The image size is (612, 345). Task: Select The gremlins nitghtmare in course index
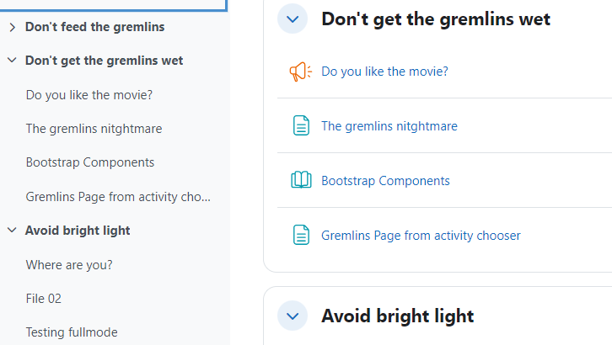(94, 129)
